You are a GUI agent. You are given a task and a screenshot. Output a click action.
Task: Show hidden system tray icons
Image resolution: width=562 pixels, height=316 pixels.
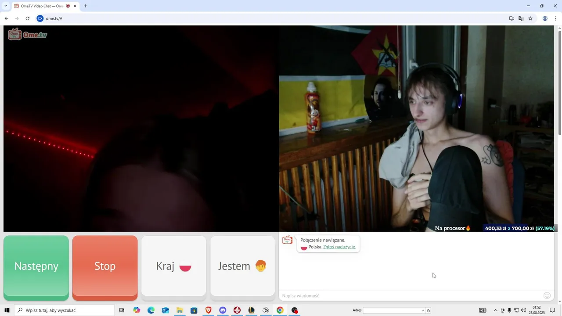496,310
